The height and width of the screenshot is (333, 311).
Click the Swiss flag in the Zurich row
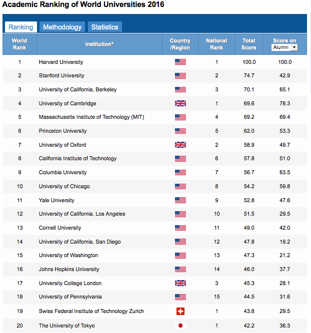point(180,312)
